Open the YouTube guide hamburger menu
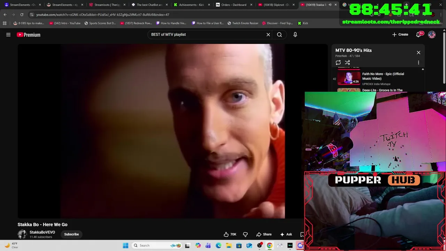 coord(8,35)
